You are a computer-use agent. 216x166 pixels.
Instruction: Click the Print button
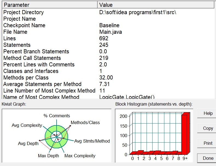[x=207, y=143]
